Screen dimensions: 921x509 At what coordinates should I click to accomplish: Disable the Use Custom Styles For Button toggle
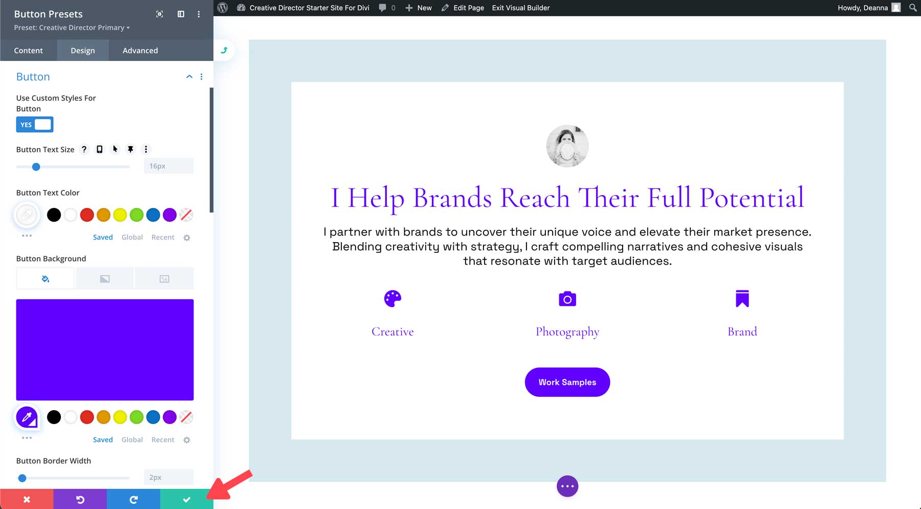[x=34, y=124]
